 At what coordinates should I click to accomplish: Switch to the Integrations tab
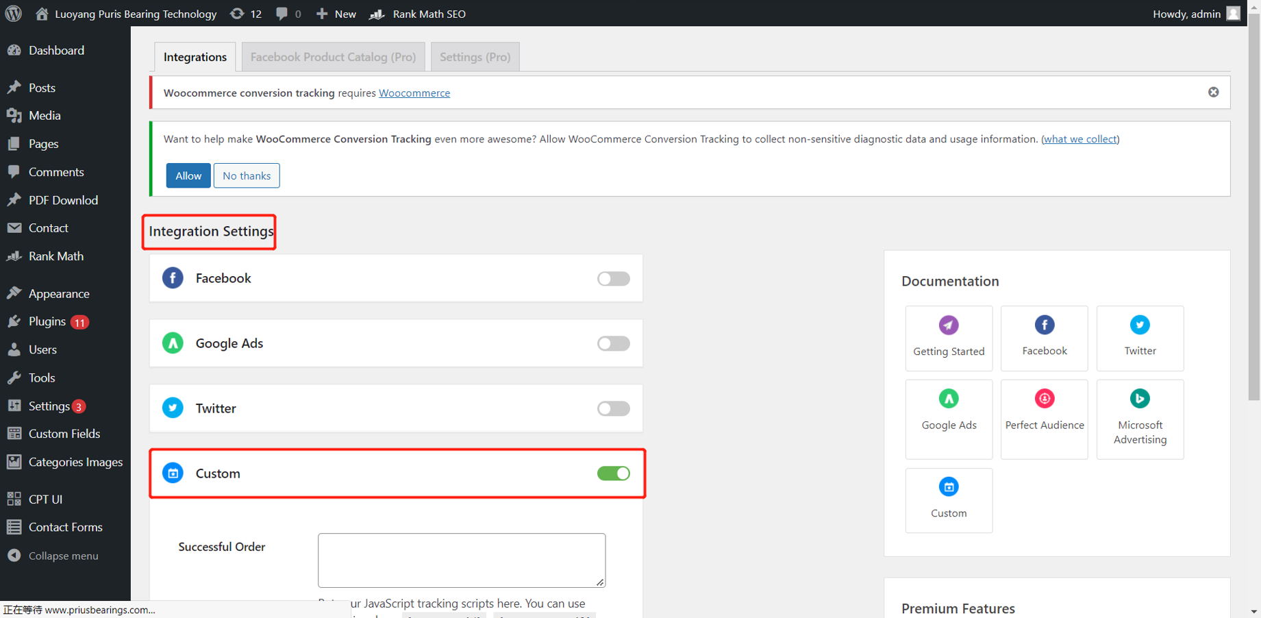coord(195,57)
